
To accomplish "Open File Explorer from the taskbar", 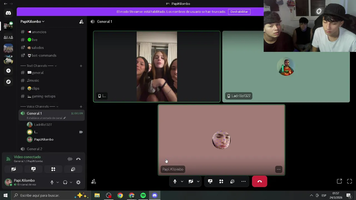I will (x=97, y=196).
